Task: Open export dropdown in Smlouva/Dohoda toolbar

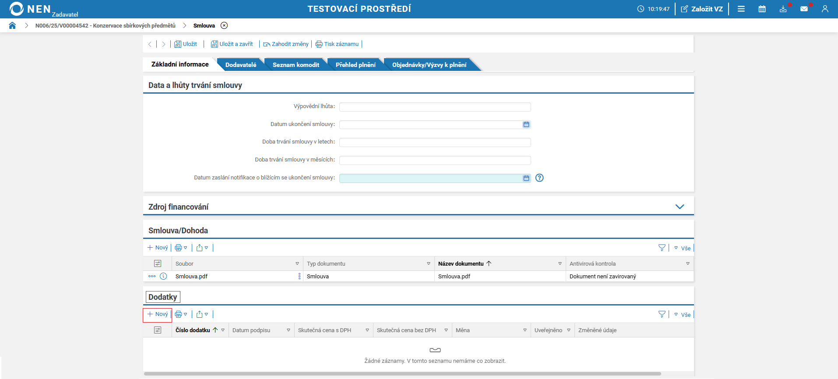Action: [x=202, y=248]
